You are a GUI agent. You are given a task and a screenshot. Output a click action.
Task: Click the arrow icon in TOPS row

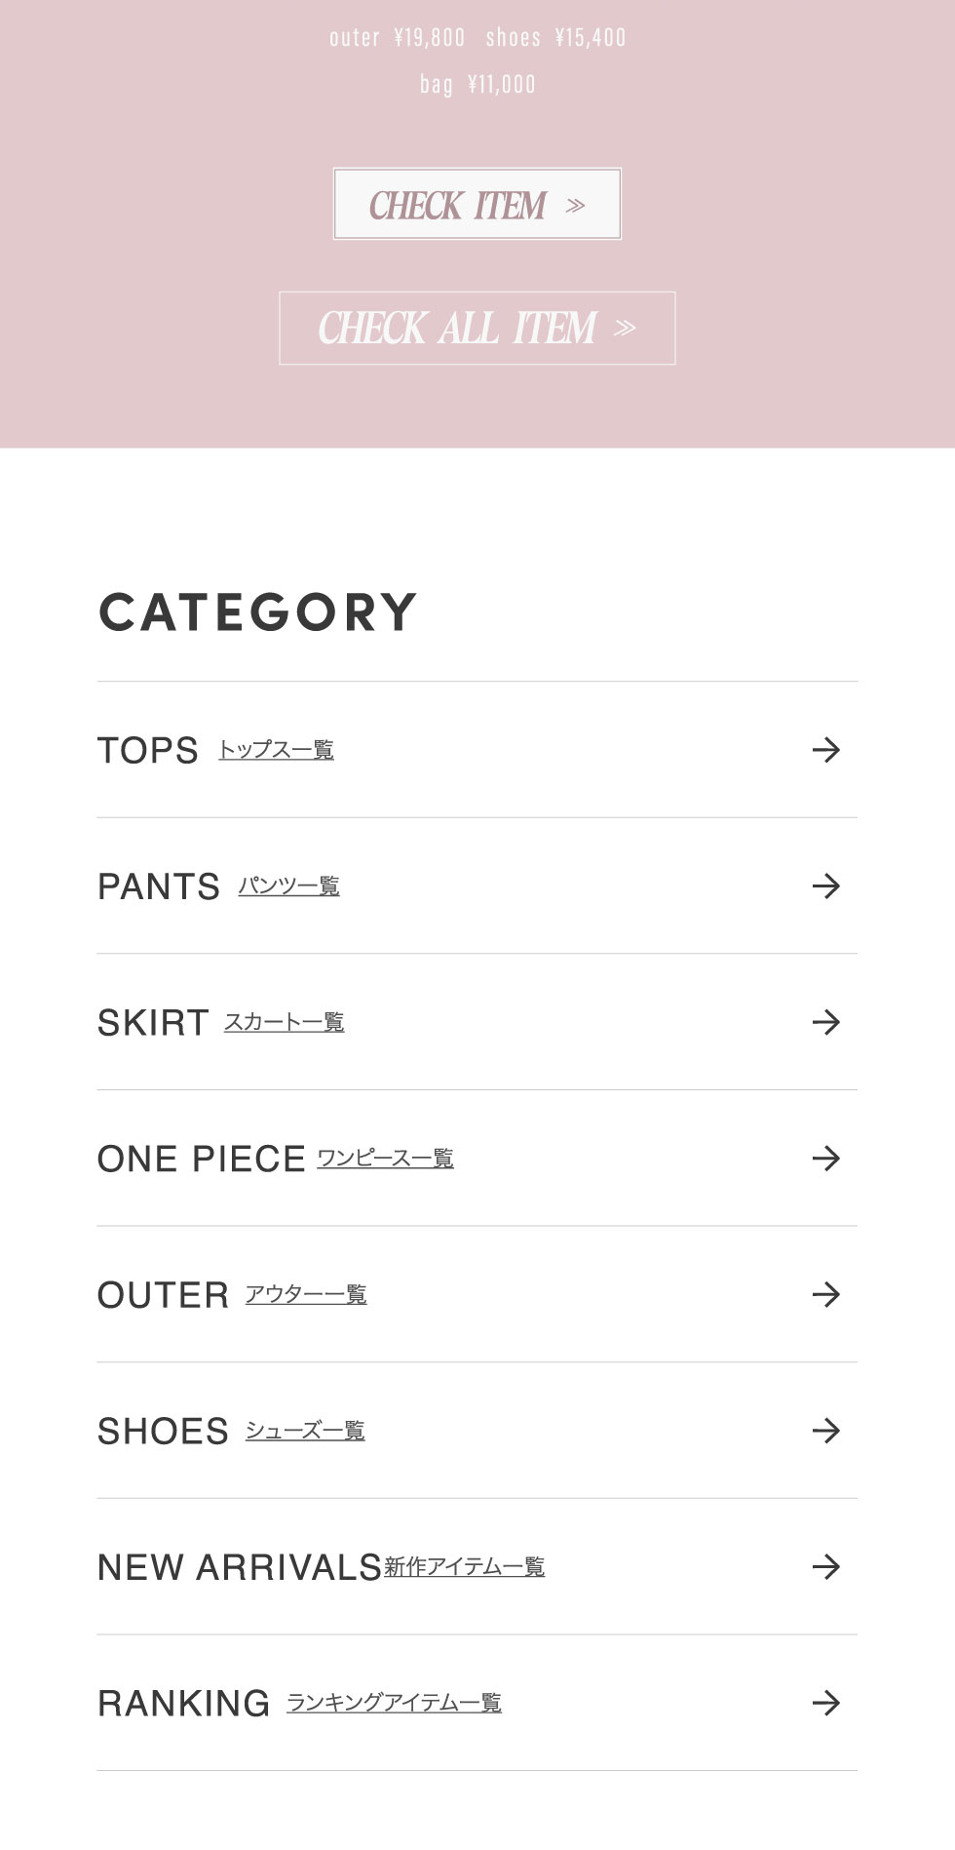click(x=825, y=750)
